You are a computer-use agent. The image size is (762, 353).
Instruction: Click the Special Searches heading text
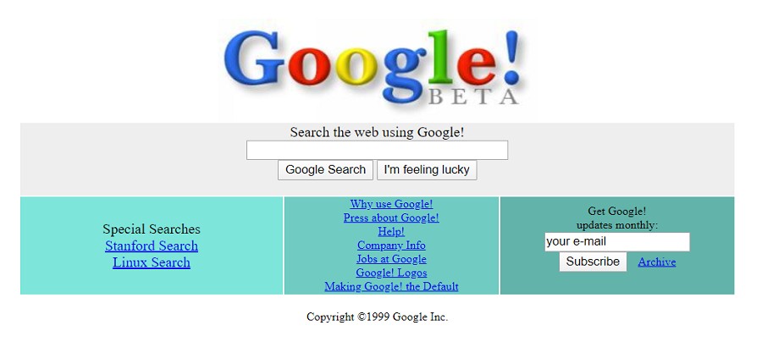tap(152, 229)
